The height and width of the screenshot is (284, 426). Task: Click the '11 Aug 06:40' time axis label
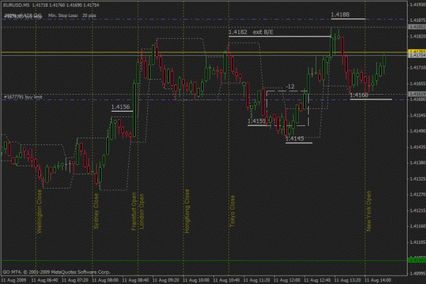[x=44, y=280]
